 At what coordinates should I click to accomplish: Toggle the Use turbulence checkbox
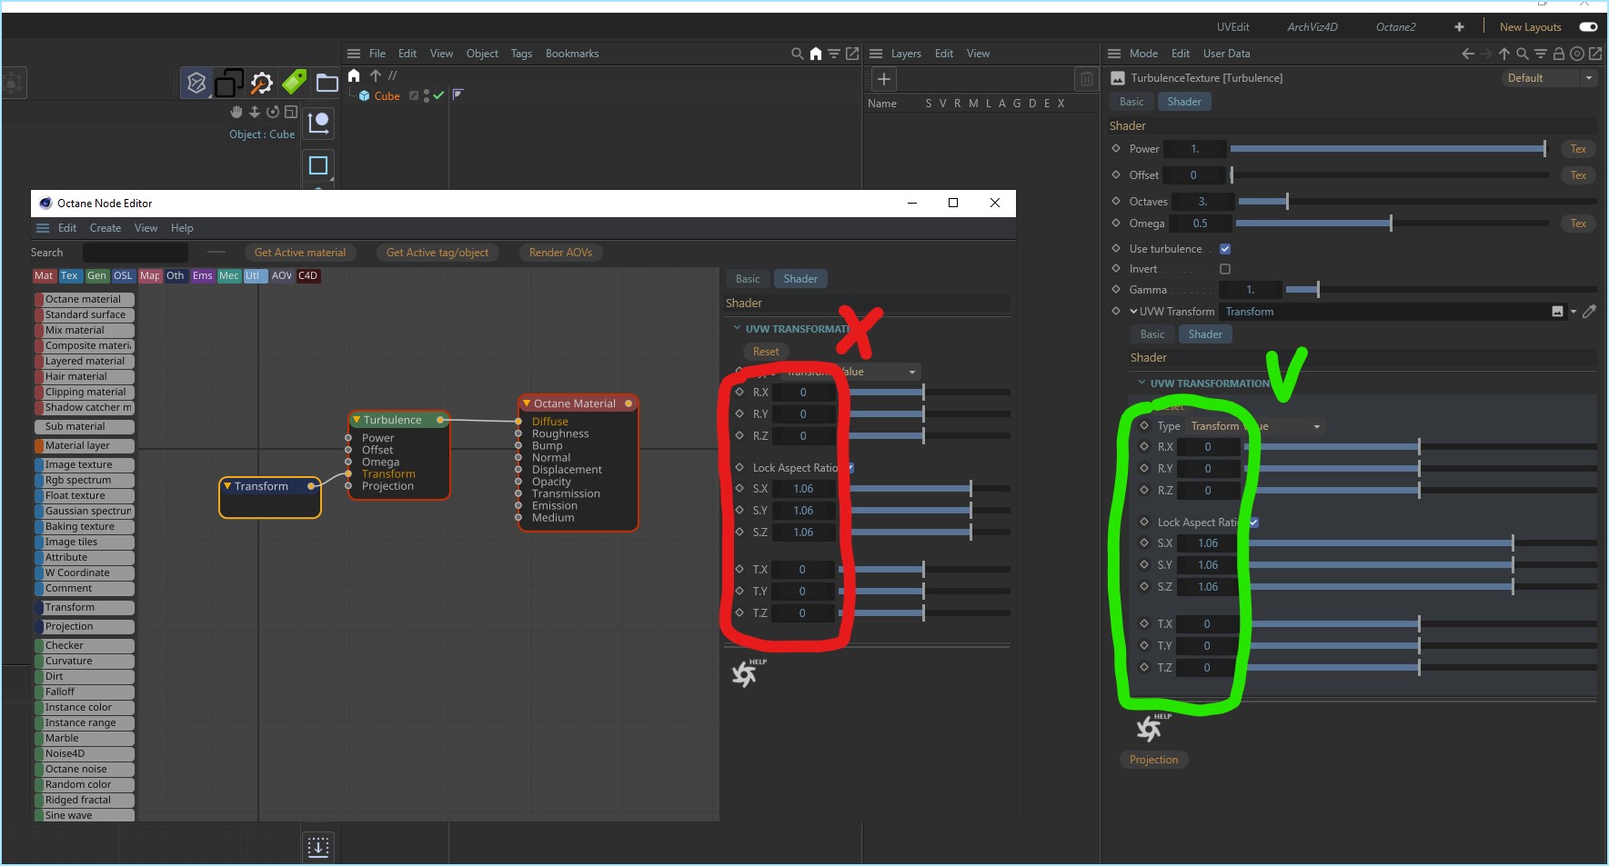tap(1225, 249)
